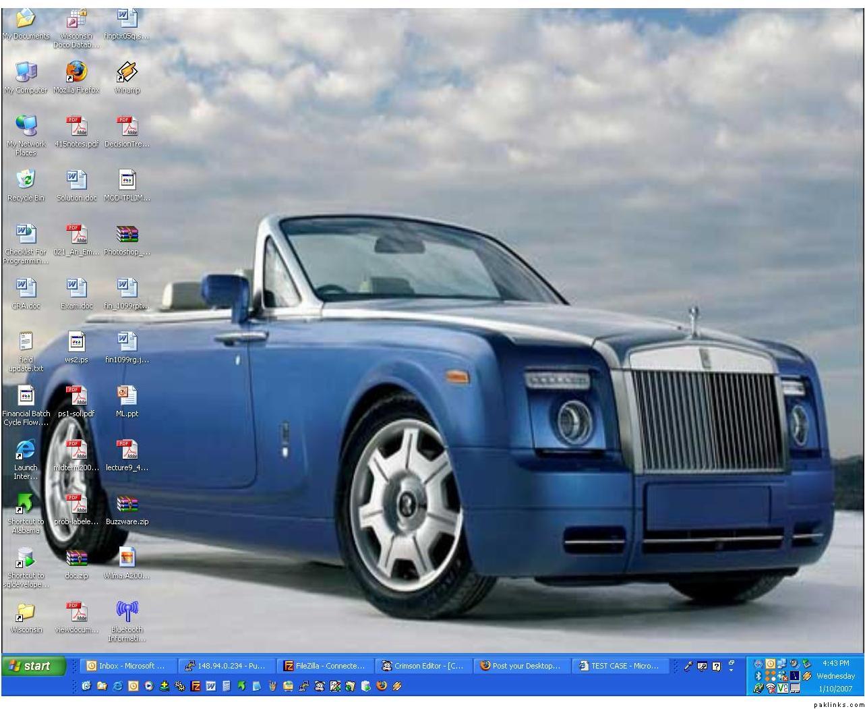
Task: Click the Word icon in Quick Launch
Action: [x=210, y=686]
